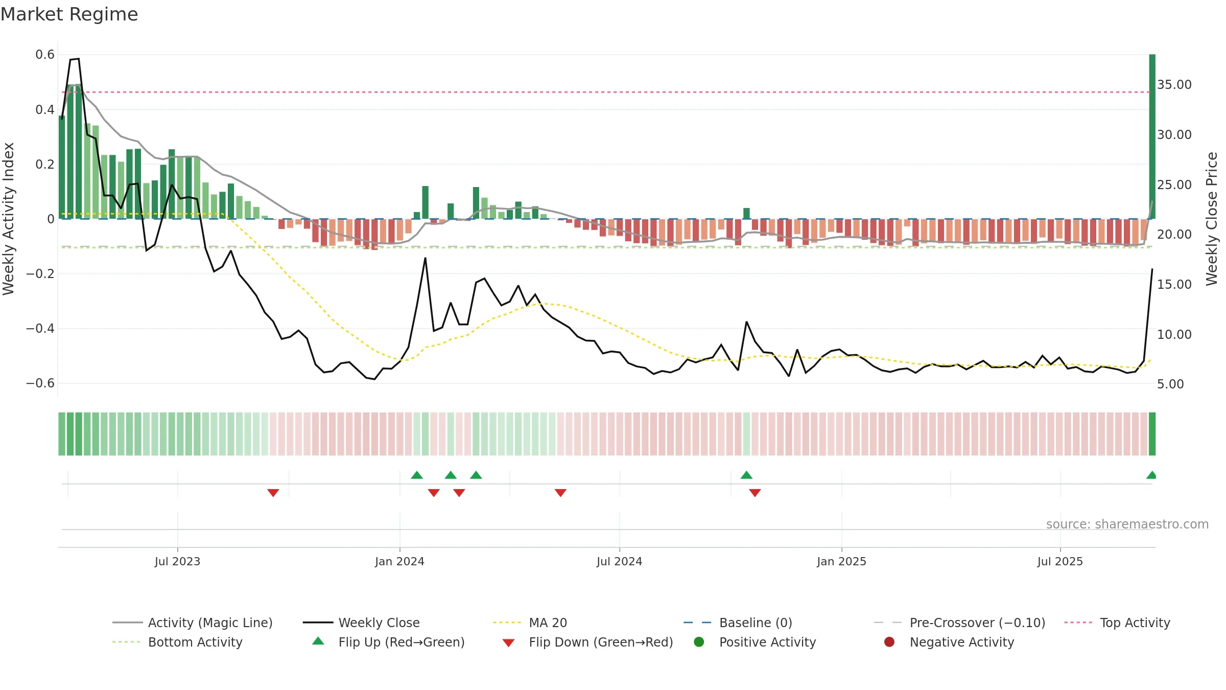Click the 0.6 activity axis label
The width and height of the screenshot is (1226, 690).
click(x=45, y=55)
